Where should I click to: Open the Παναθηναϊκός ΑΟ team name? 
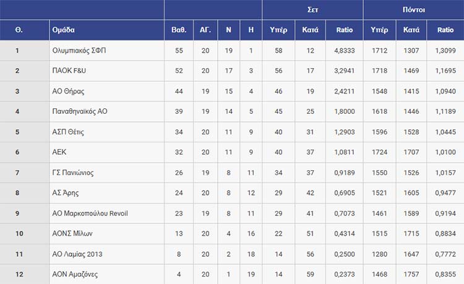pos(80,111)
